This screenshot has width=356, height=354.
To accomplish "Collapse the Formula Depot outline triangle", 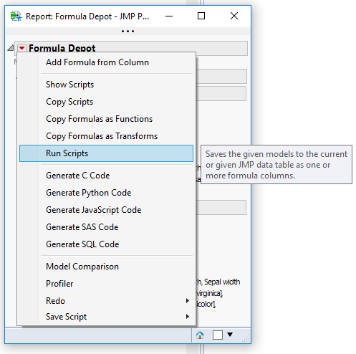I will pos(10,48).
